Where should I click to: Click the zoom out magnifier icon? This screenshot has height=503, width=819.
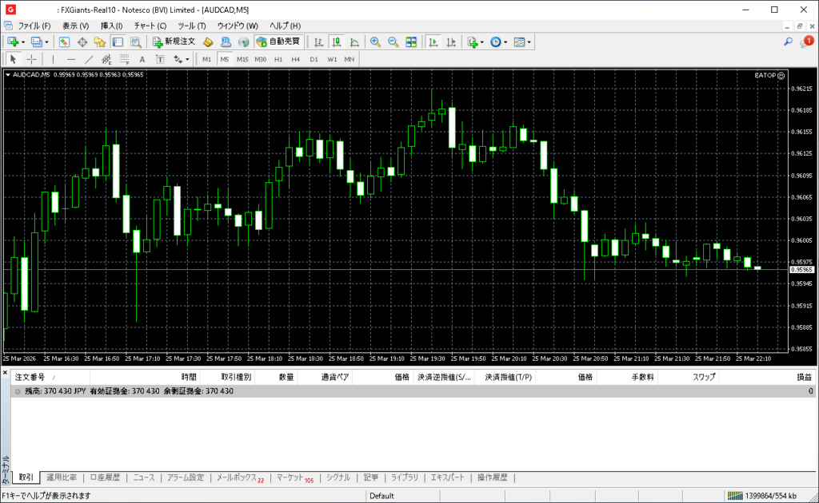392,42
